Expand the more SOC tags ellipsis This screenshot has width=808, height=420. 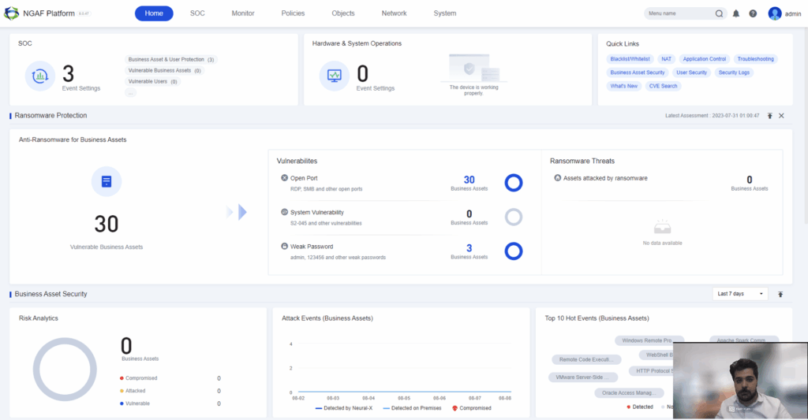[x=130, y=93]
